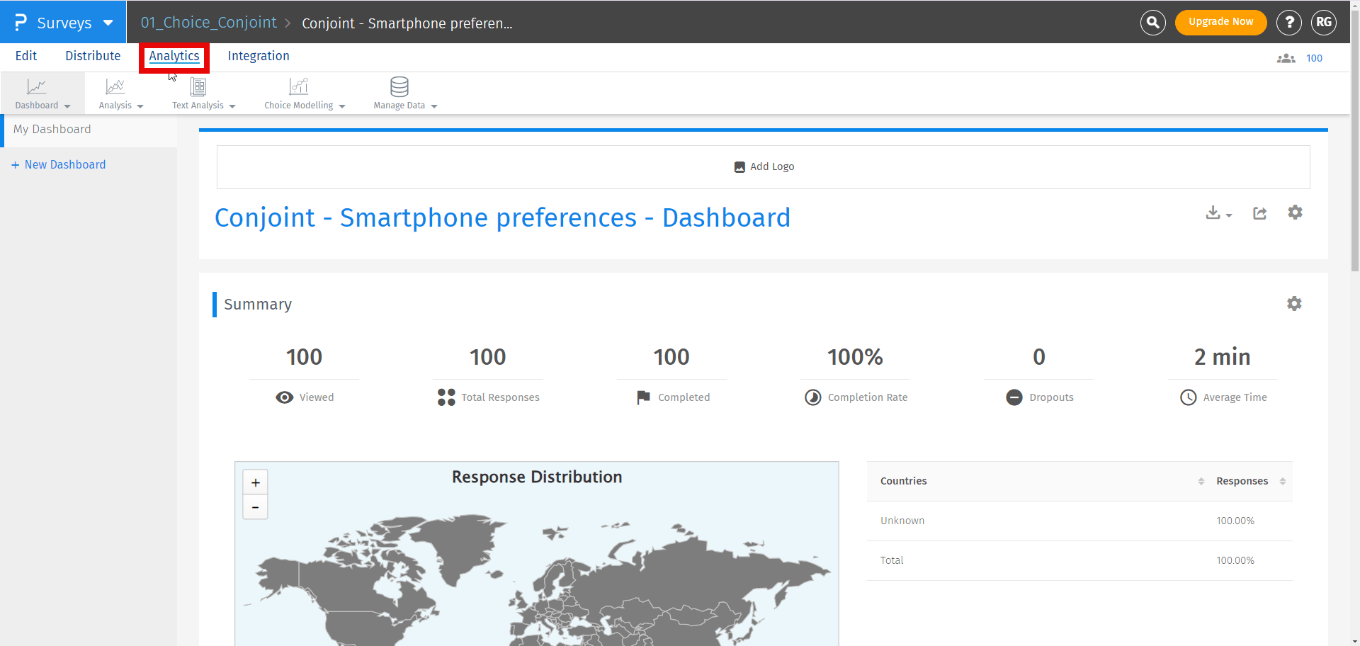Zoom out on the response map

point(255,507)
